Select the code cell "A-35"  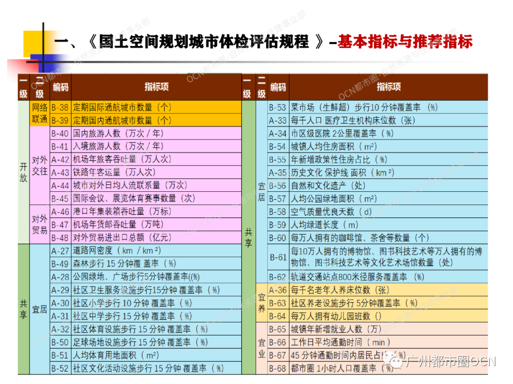click(x=278, y=173)
